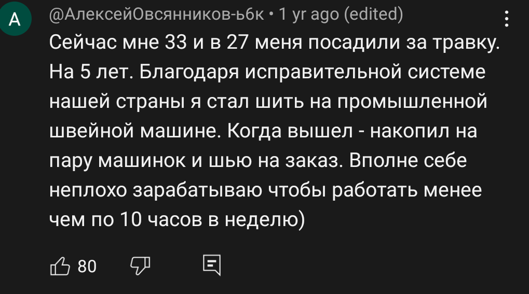Image resolution: width=529 pixels, height=294 pixels.
Task: Click the line starting with "нашей страны"
Action: (268, 103)
